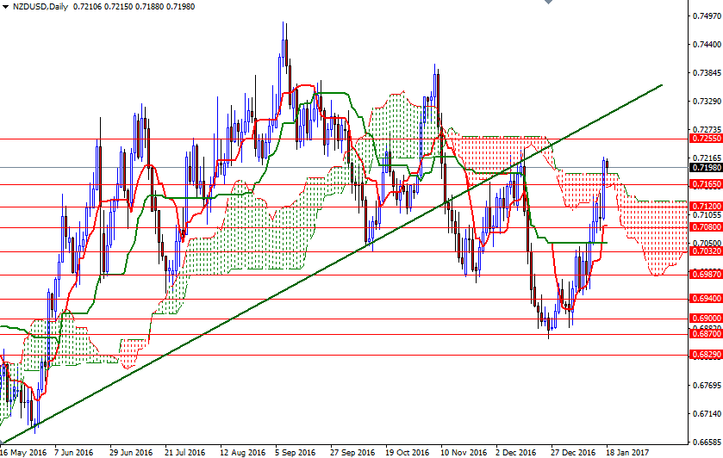
Task: Click the 0.73290 price axis value
Action: pyautogui.click(x=707, y=102)
